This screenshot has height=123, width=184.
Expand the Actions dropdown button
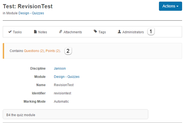(x=170, y=6)
